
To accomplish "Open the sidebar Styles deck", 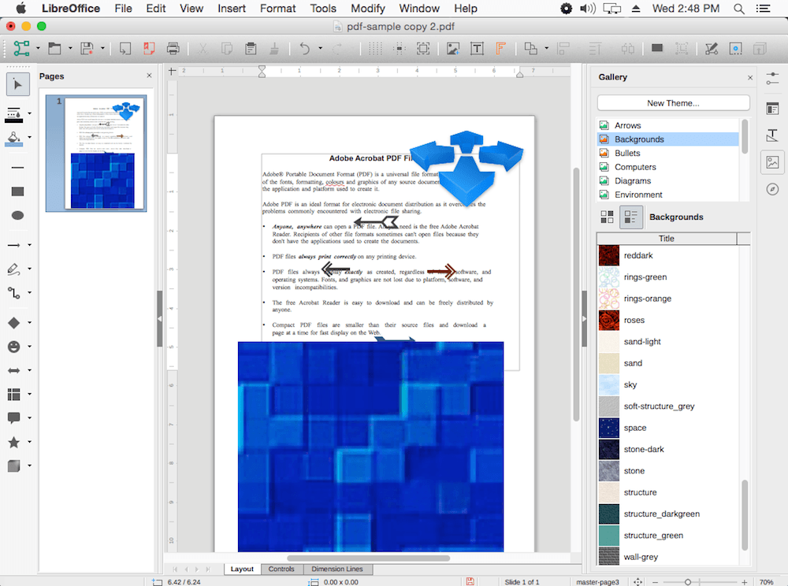I will point(772,135).
